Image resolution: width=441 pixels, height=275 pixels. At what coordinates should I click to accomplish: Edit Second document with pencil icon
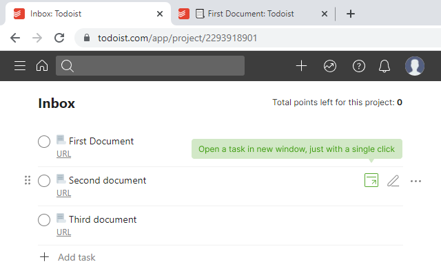[x=393, y=181]
